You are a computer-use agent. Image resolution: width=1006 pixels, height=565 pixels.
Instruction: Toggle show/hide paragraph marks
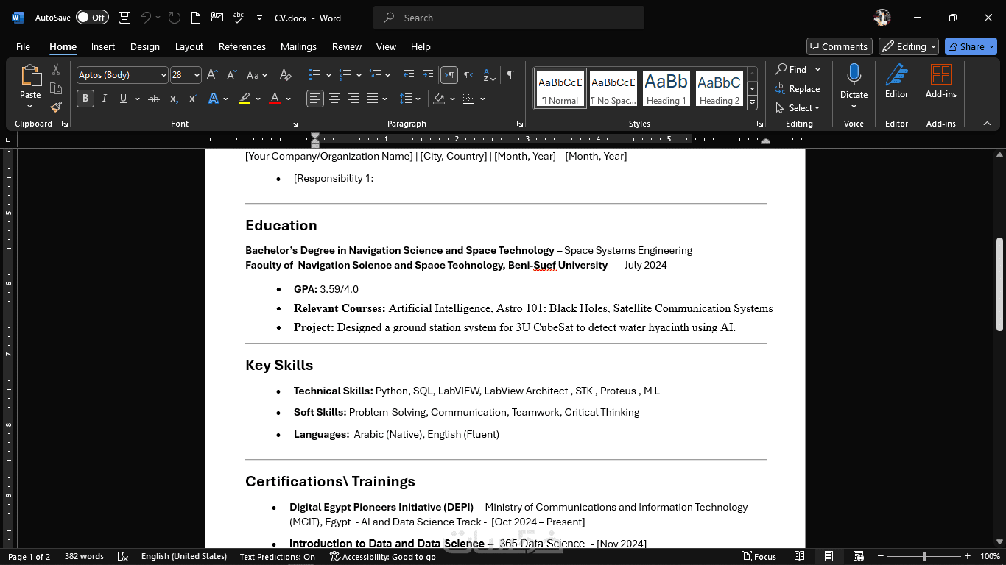[511, 75]
